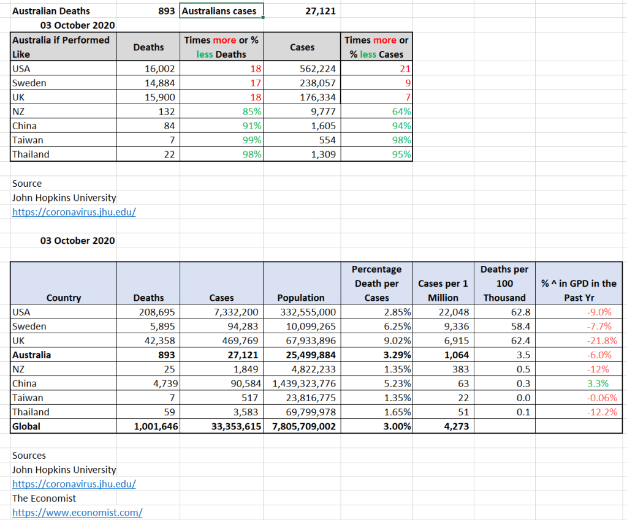Select the 'Australians cases' cell
627x520 pixels.
tap(222, 11)
